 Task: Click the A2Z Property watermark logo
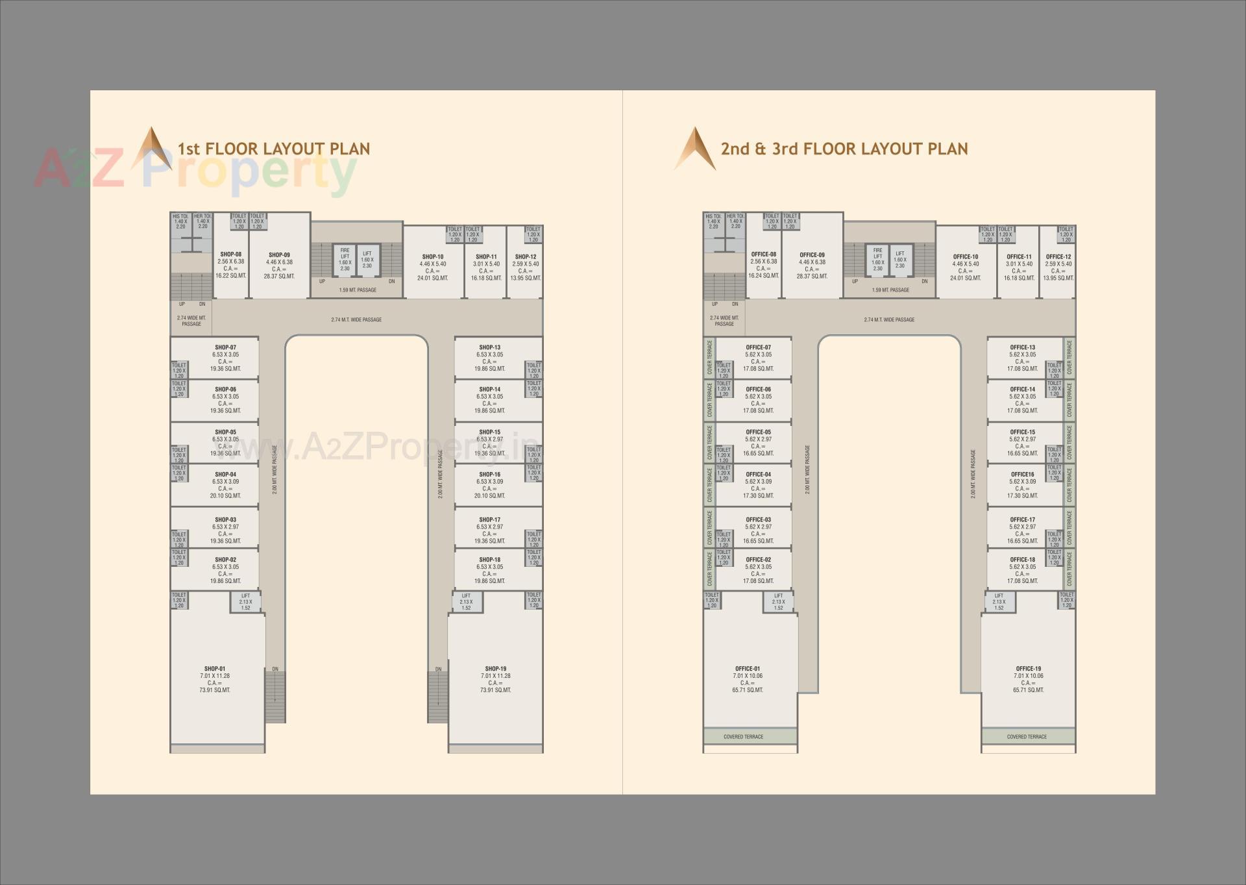click(x=195, y=169)
